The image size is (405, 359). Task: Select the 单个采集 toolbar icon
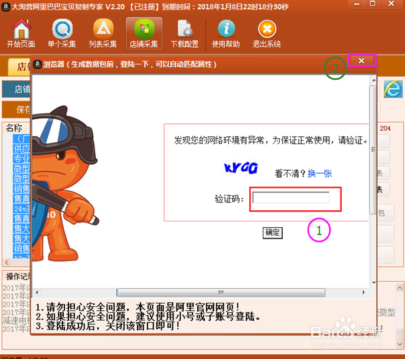pos(62,34)
